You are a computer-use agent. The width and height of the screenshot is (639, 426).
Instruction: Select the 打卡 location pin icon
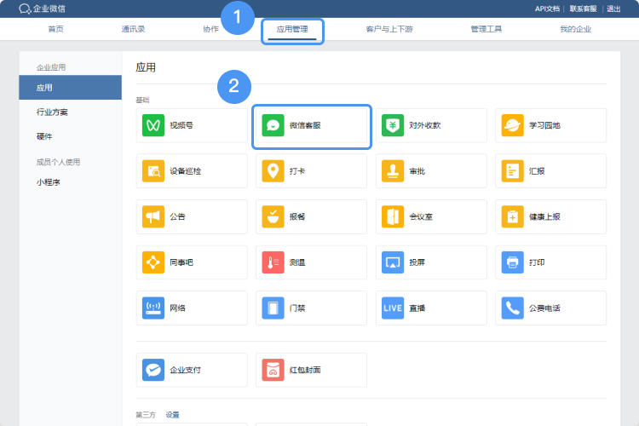273,170
